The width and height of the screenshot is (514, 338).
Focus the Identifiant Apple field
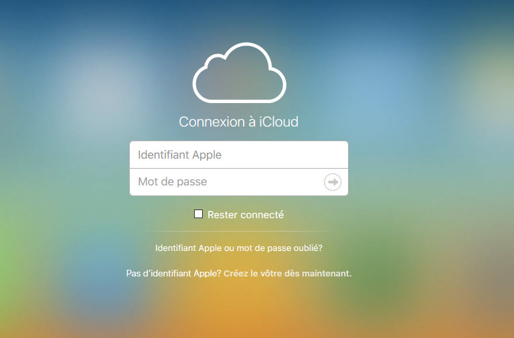[239, 155]
